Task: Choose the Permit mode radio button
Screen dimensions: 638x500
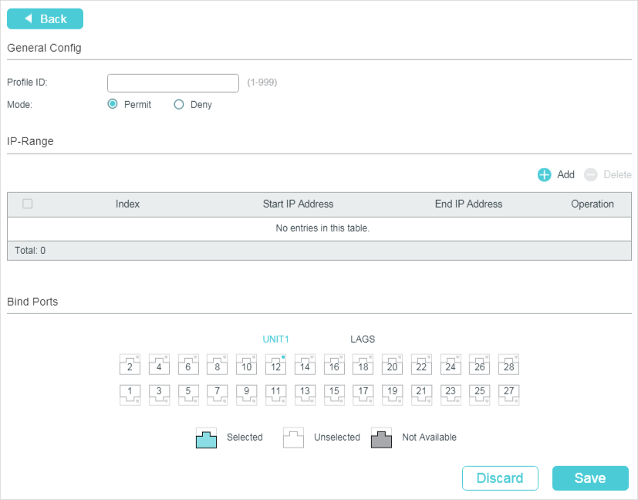Action: [x=113, y=104]
